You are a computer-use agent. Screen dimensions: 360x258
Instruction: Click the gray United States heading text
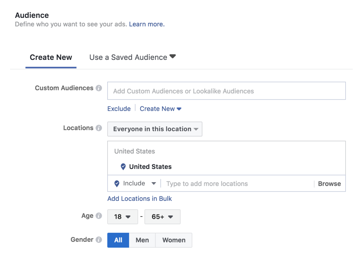(x=135, y=151)
